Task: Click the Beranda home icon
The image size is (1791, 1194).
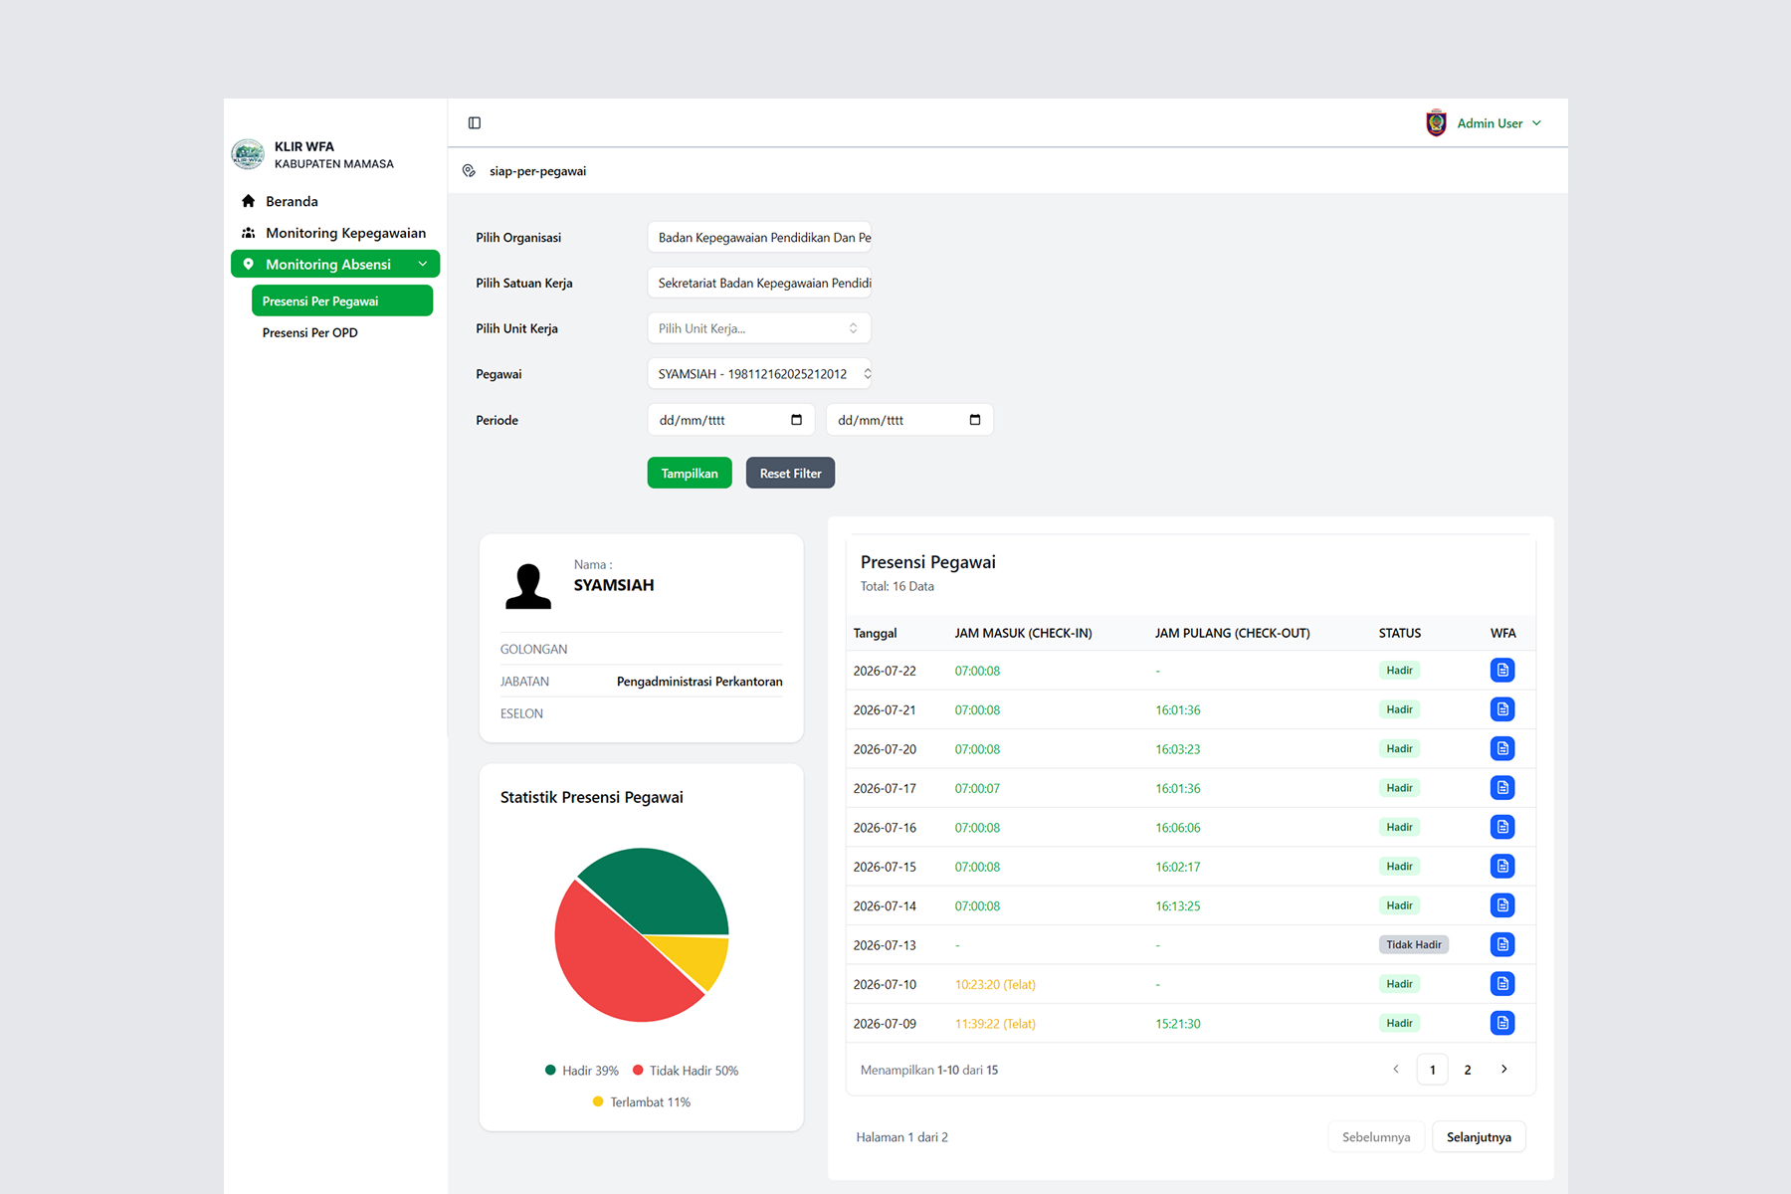Action: (249, 201)
